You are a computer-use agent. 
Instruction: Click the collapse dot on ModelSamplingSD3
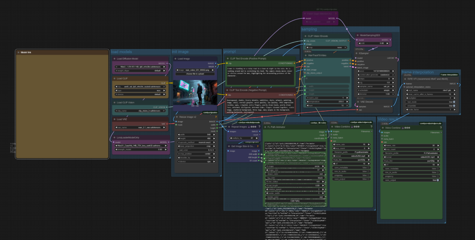(357, 35)
